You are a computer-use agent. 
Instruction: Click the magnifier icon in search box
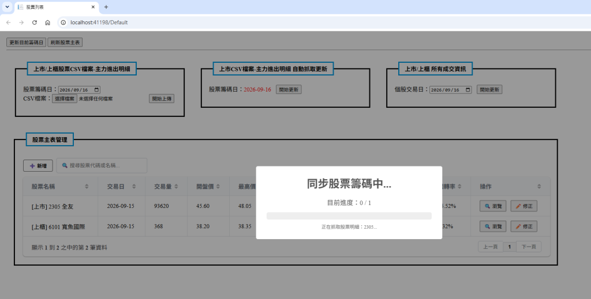(65, 165)
